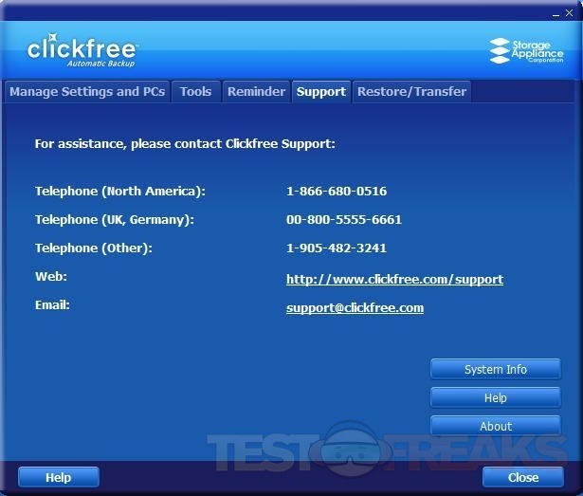Click the North America phone number 1-866-680-0516
The width and height of the screenshot is (583, 496).
pyautogui.click(x=336, y=192)
